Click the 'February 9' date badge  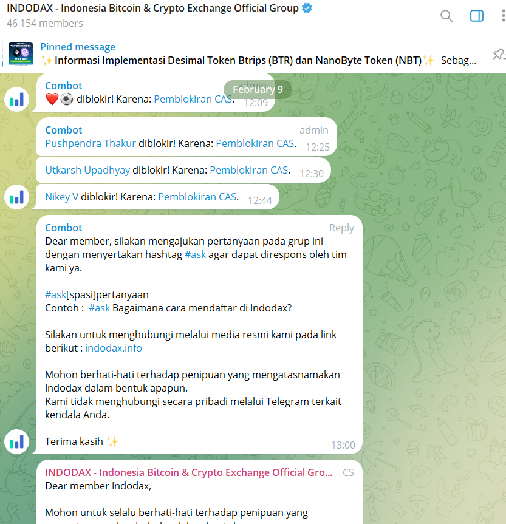tap(258, 89)
